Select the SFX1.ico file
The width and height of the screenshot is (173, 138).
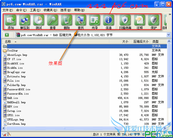pos(13,115)
